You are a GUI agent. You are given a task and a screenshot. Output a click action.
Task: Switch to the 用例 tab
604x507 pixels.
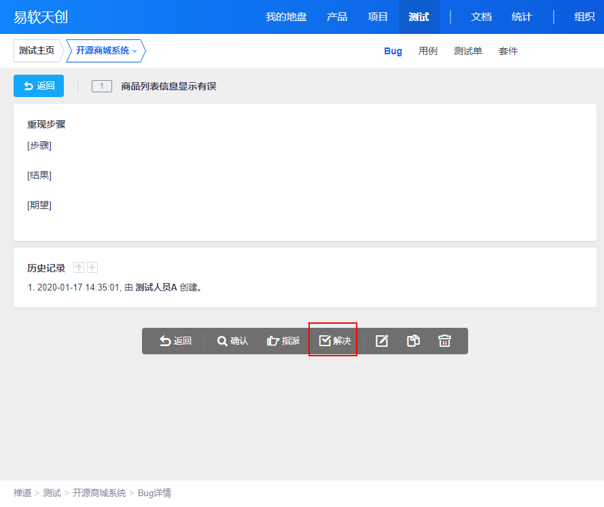428,51
